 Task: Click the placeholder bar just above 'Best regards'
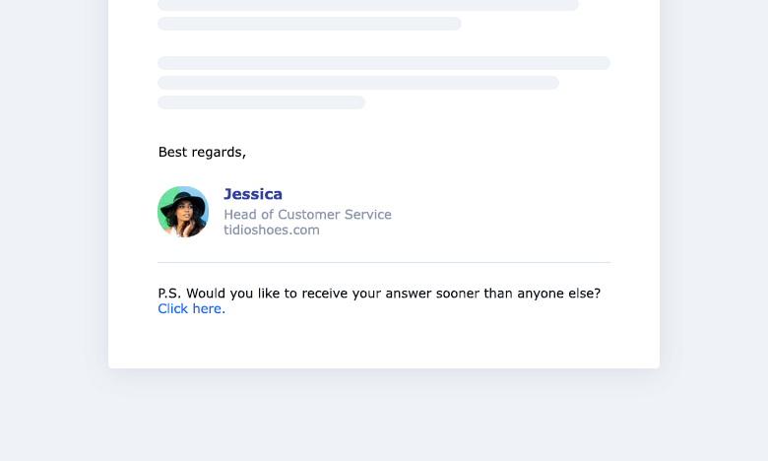tap(262, 102)
